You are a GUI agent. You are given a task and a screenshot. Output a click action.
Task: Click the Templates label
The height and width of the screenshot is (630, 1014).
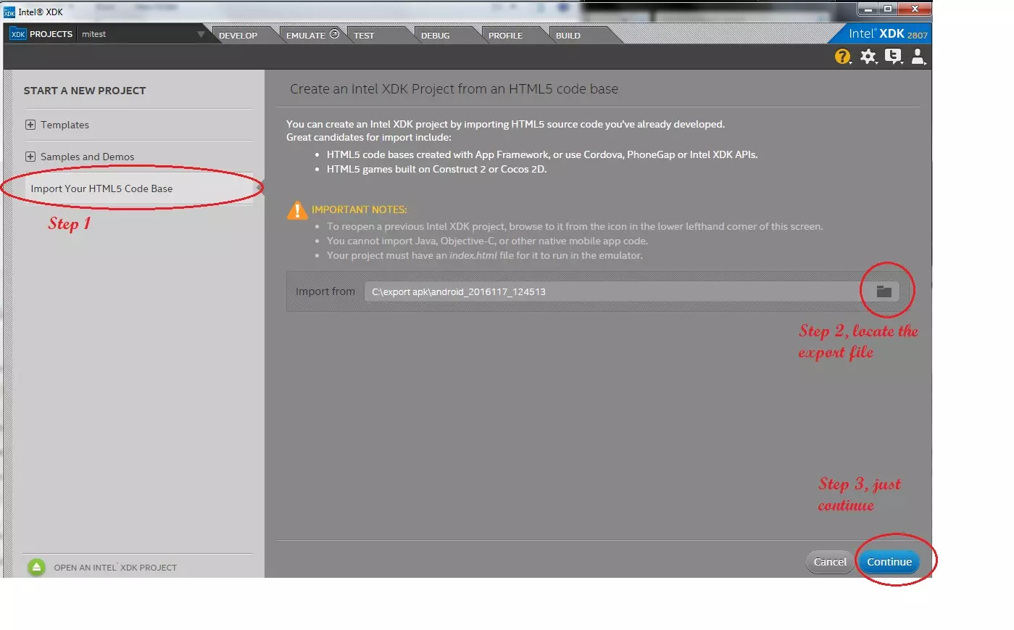point(65,125)
